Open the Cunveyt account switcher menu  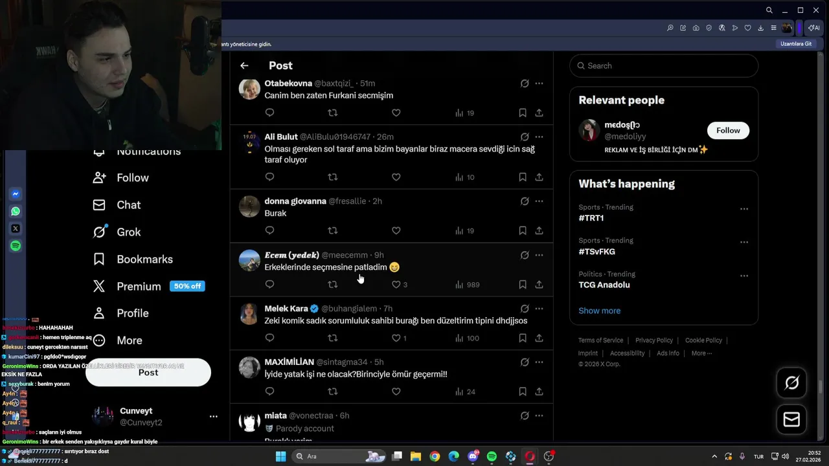point(213,416)
